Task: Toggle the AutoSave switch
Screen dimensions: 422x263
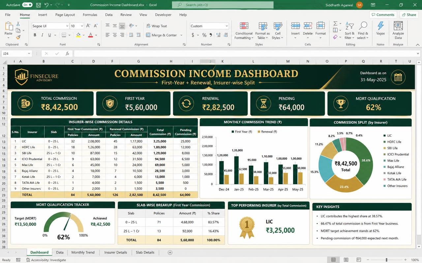Action: (x=27, y=5)
